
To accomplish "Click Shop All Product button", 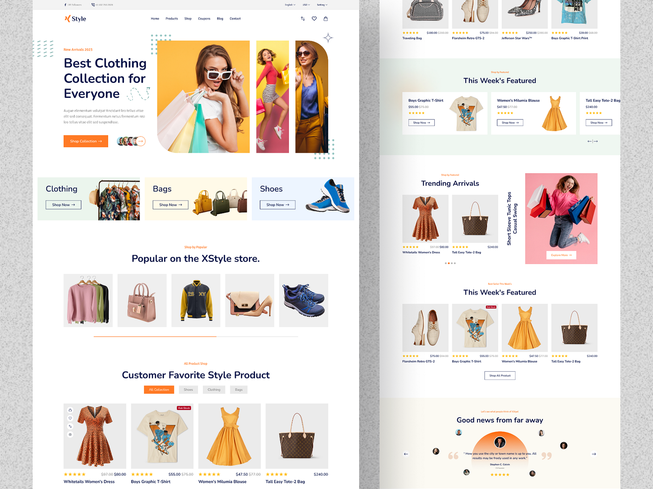I will tap(500, 375).
